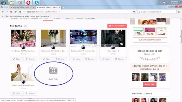Click Eliminar under the blue-lit reception hall photo
This screenshot has width=182, height=102.
(x=90, y=59)
